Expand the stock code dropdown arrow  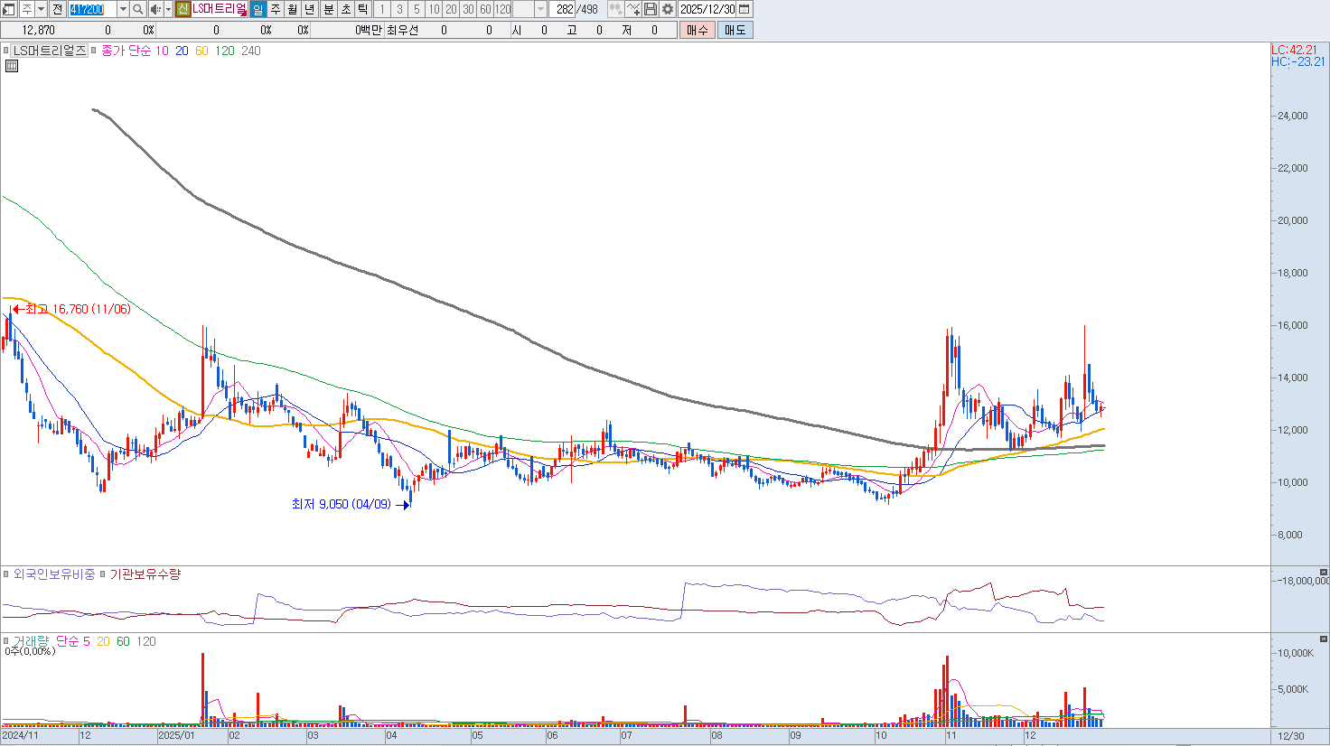pyautogui.click(x=123, y=9)
